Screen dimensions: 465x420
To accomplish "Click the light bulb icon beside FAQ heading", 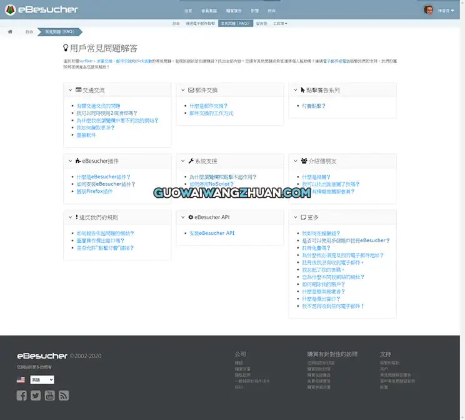I will point(66,48).
